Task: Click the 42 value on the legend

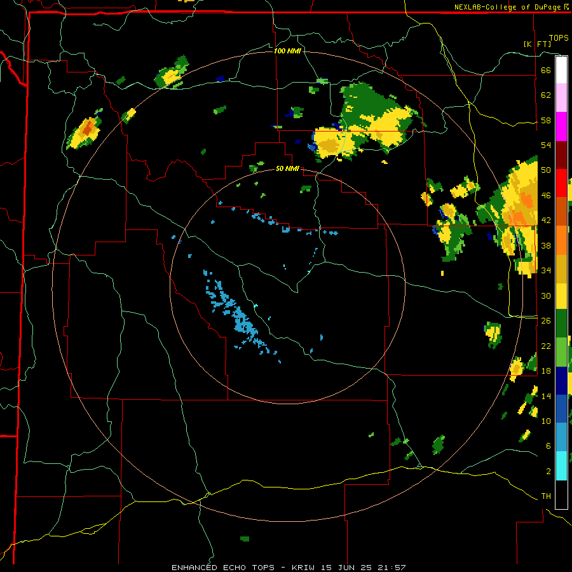Action: tap(546, 221)
